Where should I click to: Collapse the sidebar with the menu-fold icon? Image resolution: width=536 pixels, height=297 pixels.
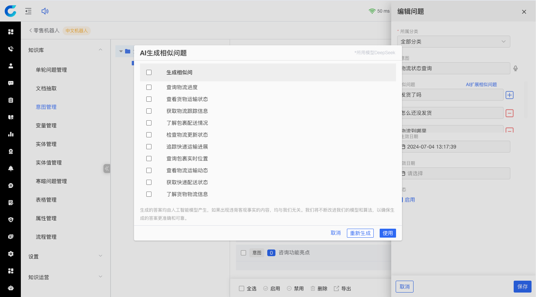click(x=28, y=11)
